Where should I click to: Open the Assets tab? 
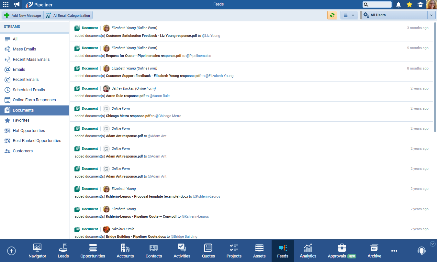pos(259,251)
